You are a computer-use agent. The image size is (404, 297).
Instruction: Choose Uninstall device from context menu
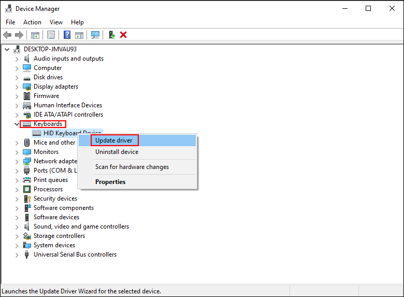click(137, 152)
